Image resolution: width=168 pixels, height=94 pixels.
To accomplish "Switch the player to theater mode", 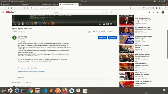I will 111,24.
